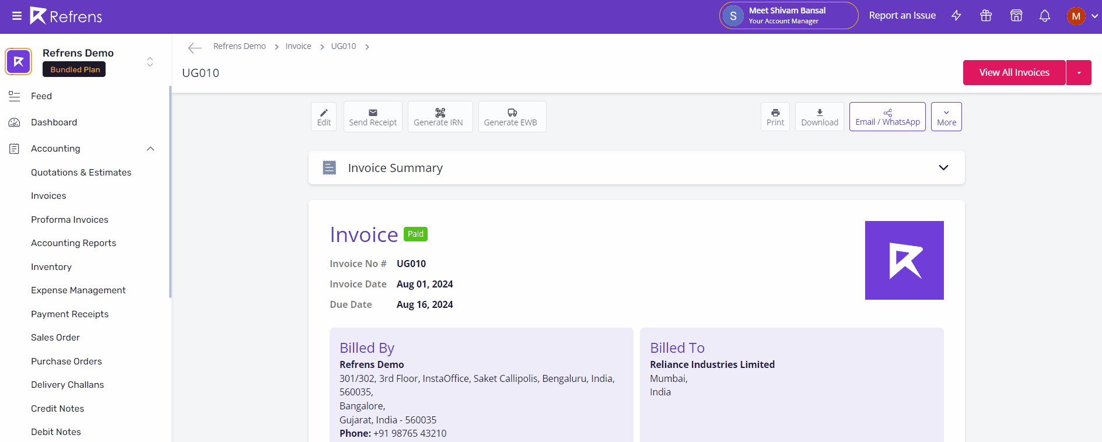Open Invoice breadcrumb link
The image size is (1102, 442).
(x=298, y=46)
